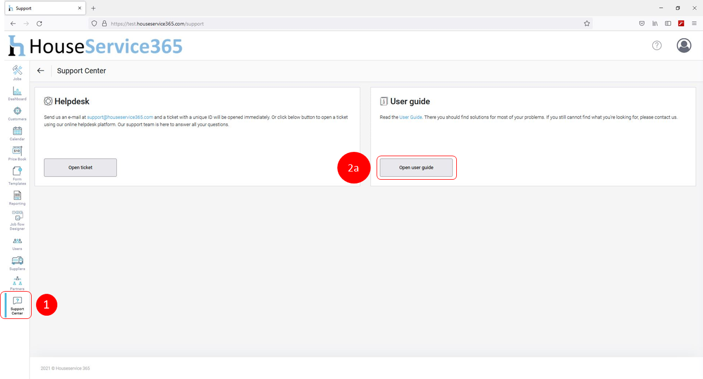Image resolution: width=703 pixels, height=379 pixels.
Task: Click the HouseService365 logo
Action: tap(96, 46)
